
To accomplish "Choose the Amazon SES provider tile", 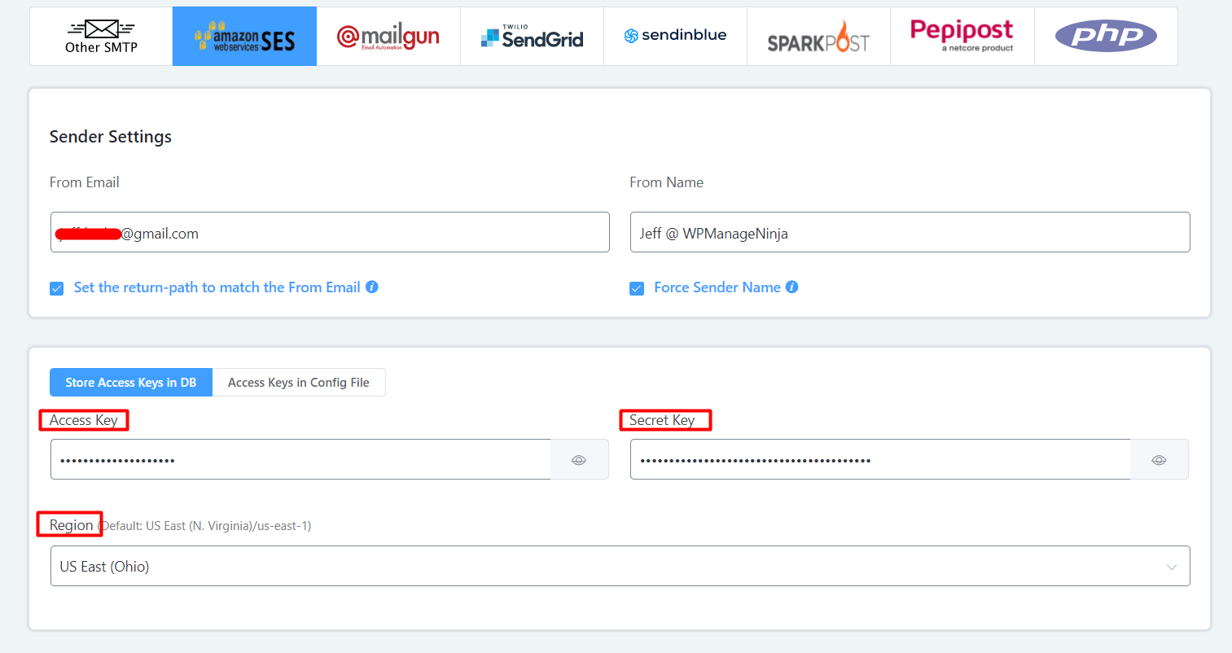I will coord(244,37).
